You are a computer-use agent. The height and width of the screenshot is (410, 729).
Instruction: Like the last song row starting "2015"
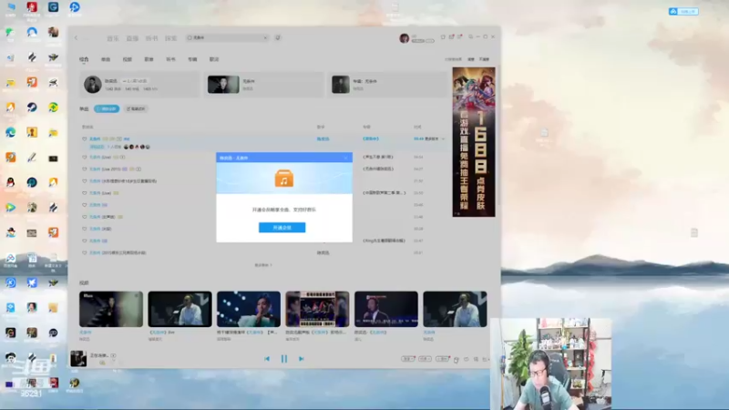[x=84, y=253]
